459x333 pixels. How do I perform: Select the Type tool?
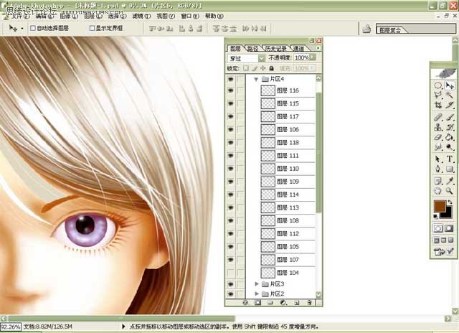click(450, 159)
